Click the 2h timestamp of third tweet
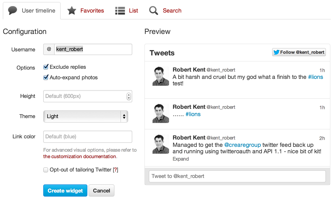 322,138
